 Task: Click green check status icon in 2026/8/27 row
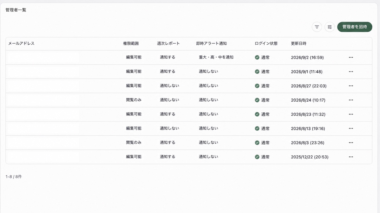coord(257,86)
